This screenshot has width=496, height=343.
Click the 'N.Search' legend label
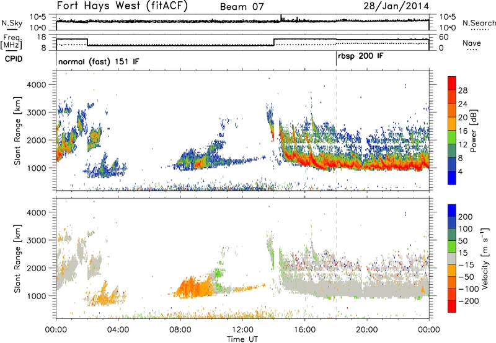479,23
